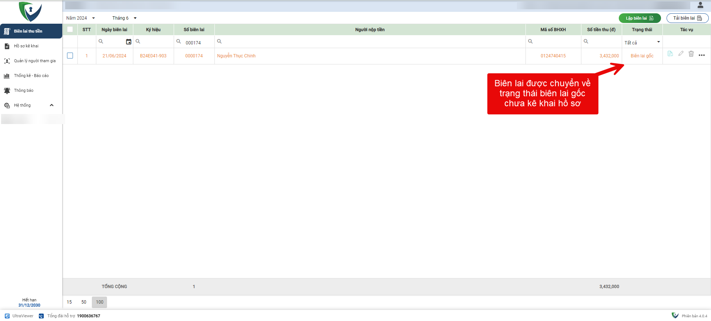
Task: Open Hồ sơ kê khai in sidebar
Action: coord(26,46)
